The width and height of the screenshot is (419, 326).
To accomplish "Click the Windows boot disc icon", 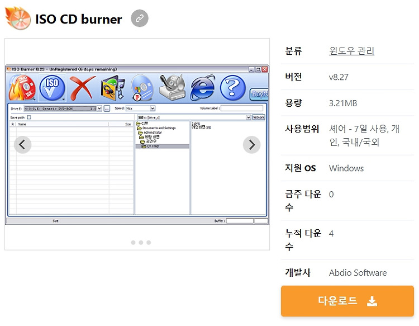I will pyautogui.click(x=142, y=88).
